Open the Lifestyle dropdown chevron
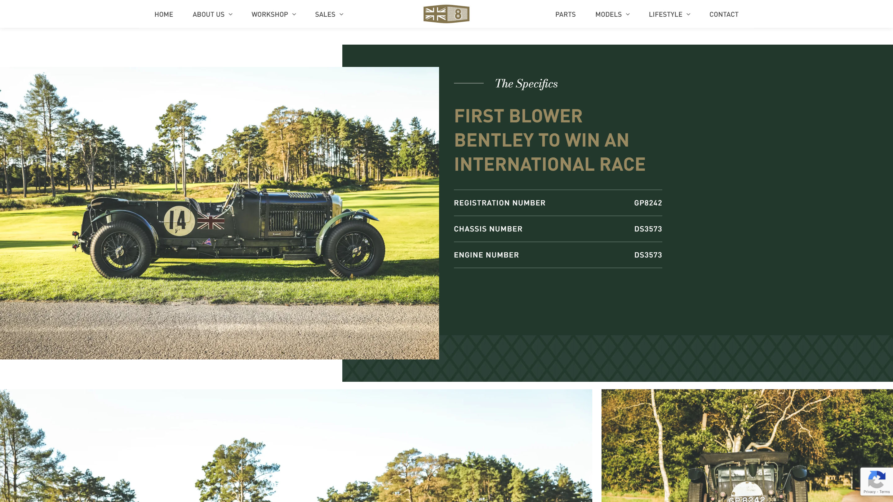The width and height of the screenshot is (893, 502). [688, 14]
